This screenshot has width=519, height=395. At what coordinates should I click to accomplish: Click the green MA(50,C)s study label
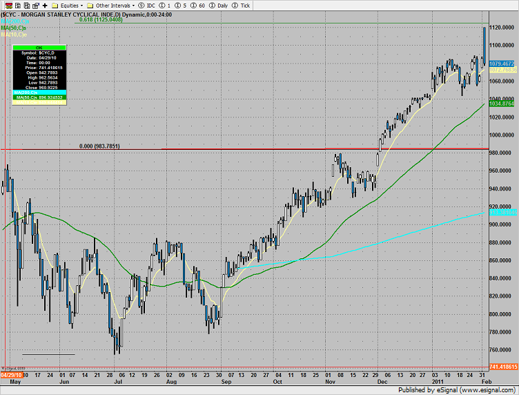point(14,28)
